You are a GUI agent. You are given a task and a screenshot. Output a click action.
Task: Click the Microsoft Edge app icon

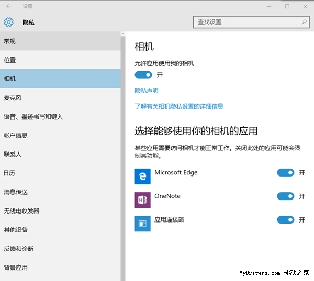[142, 177]
